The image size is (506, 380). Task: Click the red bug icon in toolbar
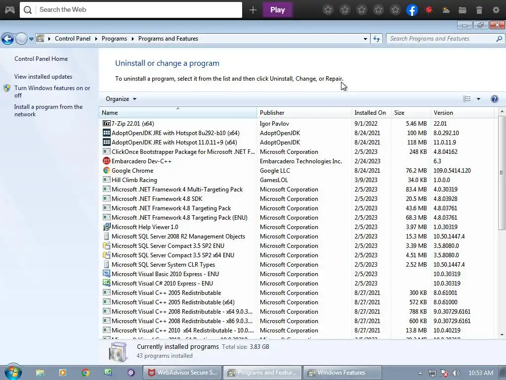429,10
